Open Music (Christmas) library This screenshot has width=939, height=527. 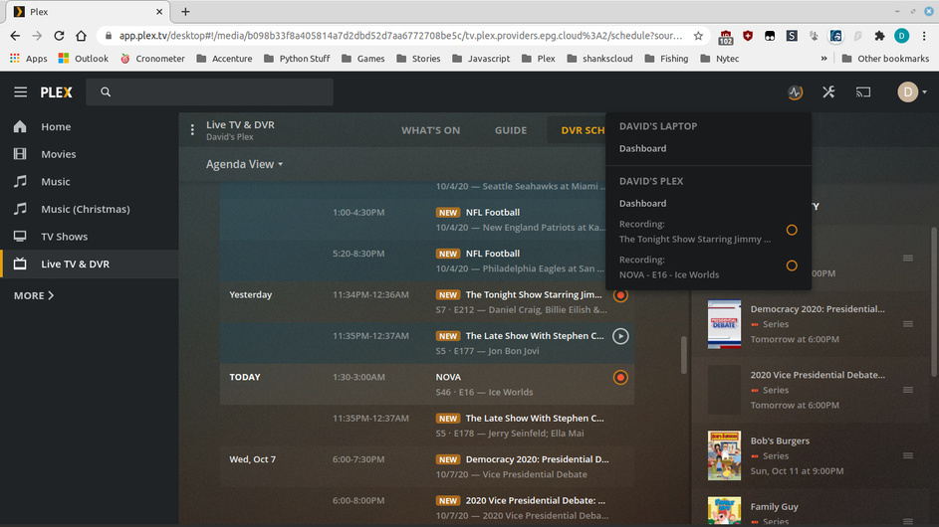[x=90, y=210]
